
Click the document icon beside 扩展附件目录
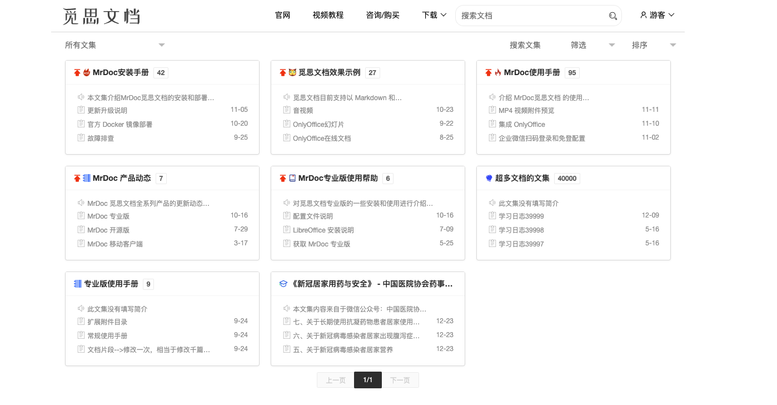pos(81,321)
